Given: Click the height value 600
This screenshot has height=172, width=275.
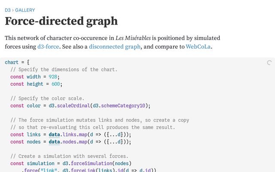Looking at the screenshot, I should tap(55, 84).
